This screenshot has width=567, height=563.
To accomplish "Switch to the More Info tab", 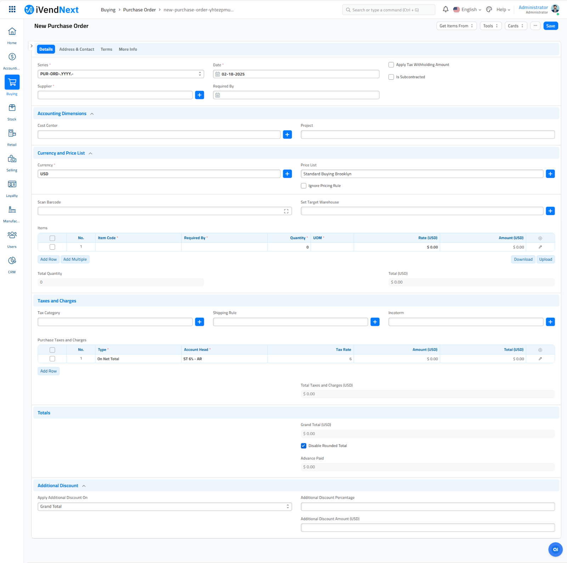I will pos(128,49).
